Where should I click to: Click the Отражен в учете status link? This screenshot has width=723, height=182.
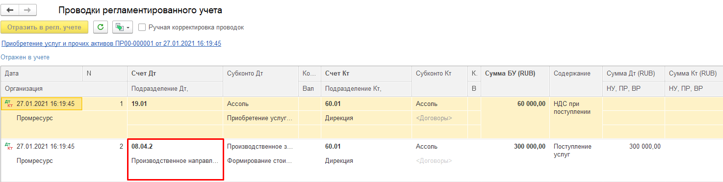(25, 57)
